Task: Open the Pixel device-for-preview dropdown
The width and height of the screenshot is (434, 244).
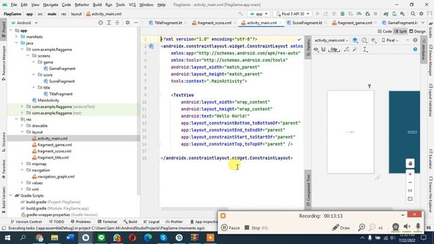Action: [391, 41]
